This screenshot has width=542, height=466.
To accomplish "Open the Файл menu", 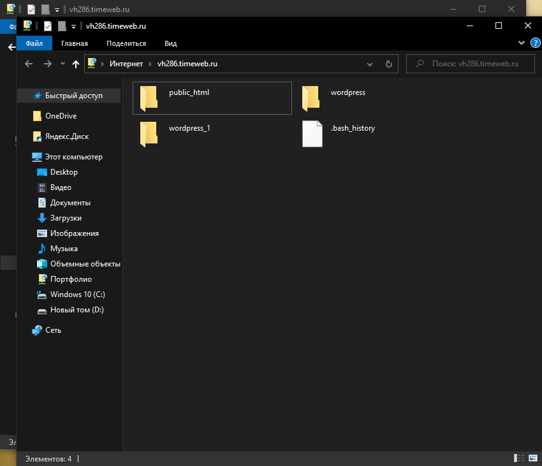I will (x=34, y=43).
